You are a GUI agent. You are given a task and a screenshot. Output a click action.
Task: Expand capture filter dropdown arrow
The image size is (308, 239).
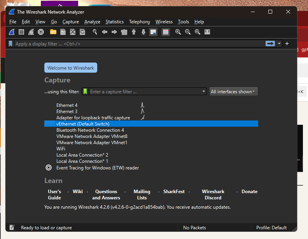click(204, 91)
